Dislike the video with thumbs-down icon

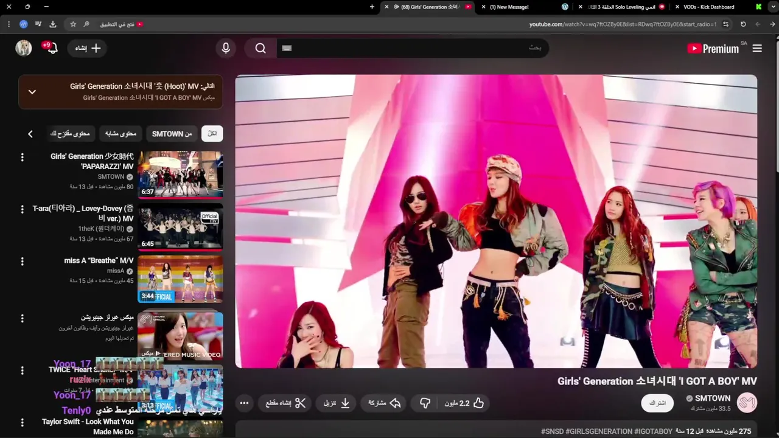tap(425, 403)
